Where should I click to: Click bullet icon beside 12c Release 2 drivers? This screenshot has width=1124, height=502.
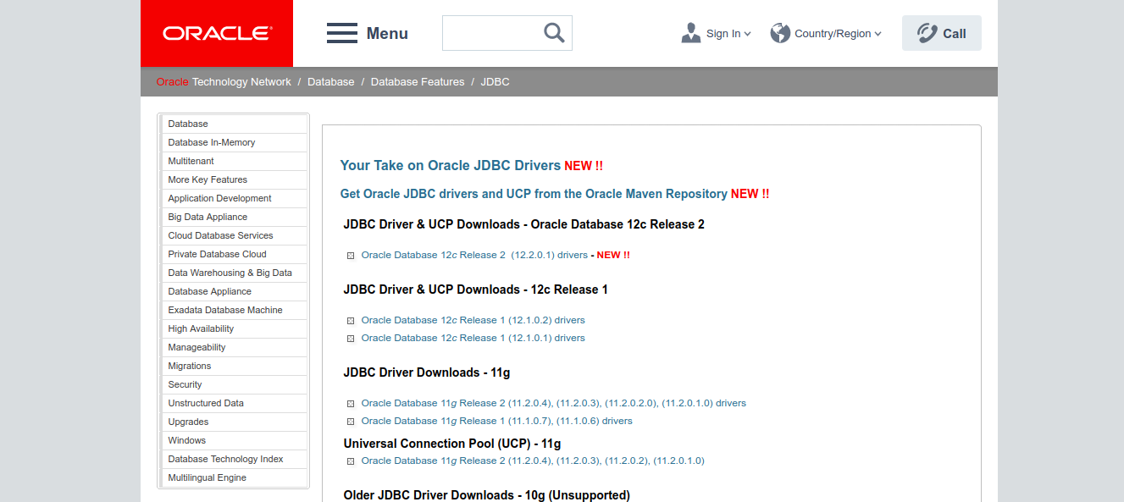click(x=351, y=256)
